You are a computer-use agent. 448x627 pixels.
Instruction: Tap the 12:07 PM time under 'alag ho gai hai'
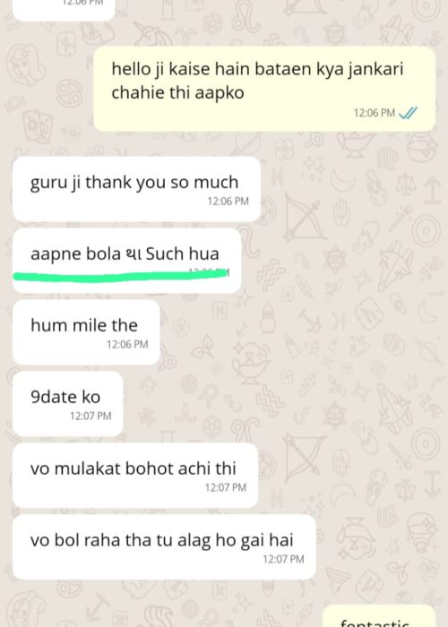tap(283, 559)
